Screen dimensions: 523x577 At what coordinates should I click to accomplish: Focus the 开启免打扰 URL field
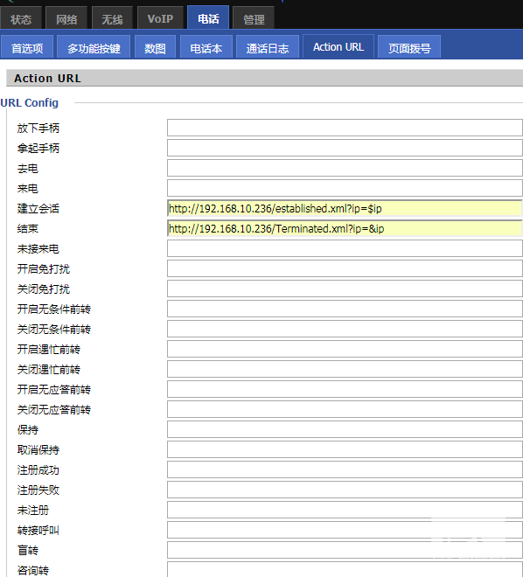click(x=345, y=268)
